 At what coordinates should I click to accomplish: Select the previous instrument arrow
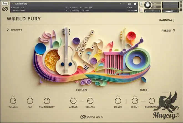120,4
